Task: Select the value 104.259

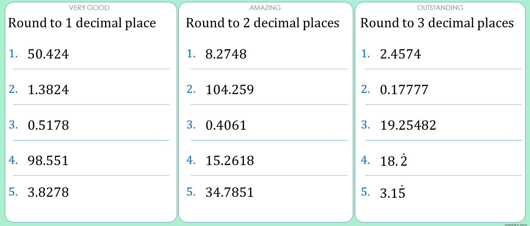Action: [230, 90]
